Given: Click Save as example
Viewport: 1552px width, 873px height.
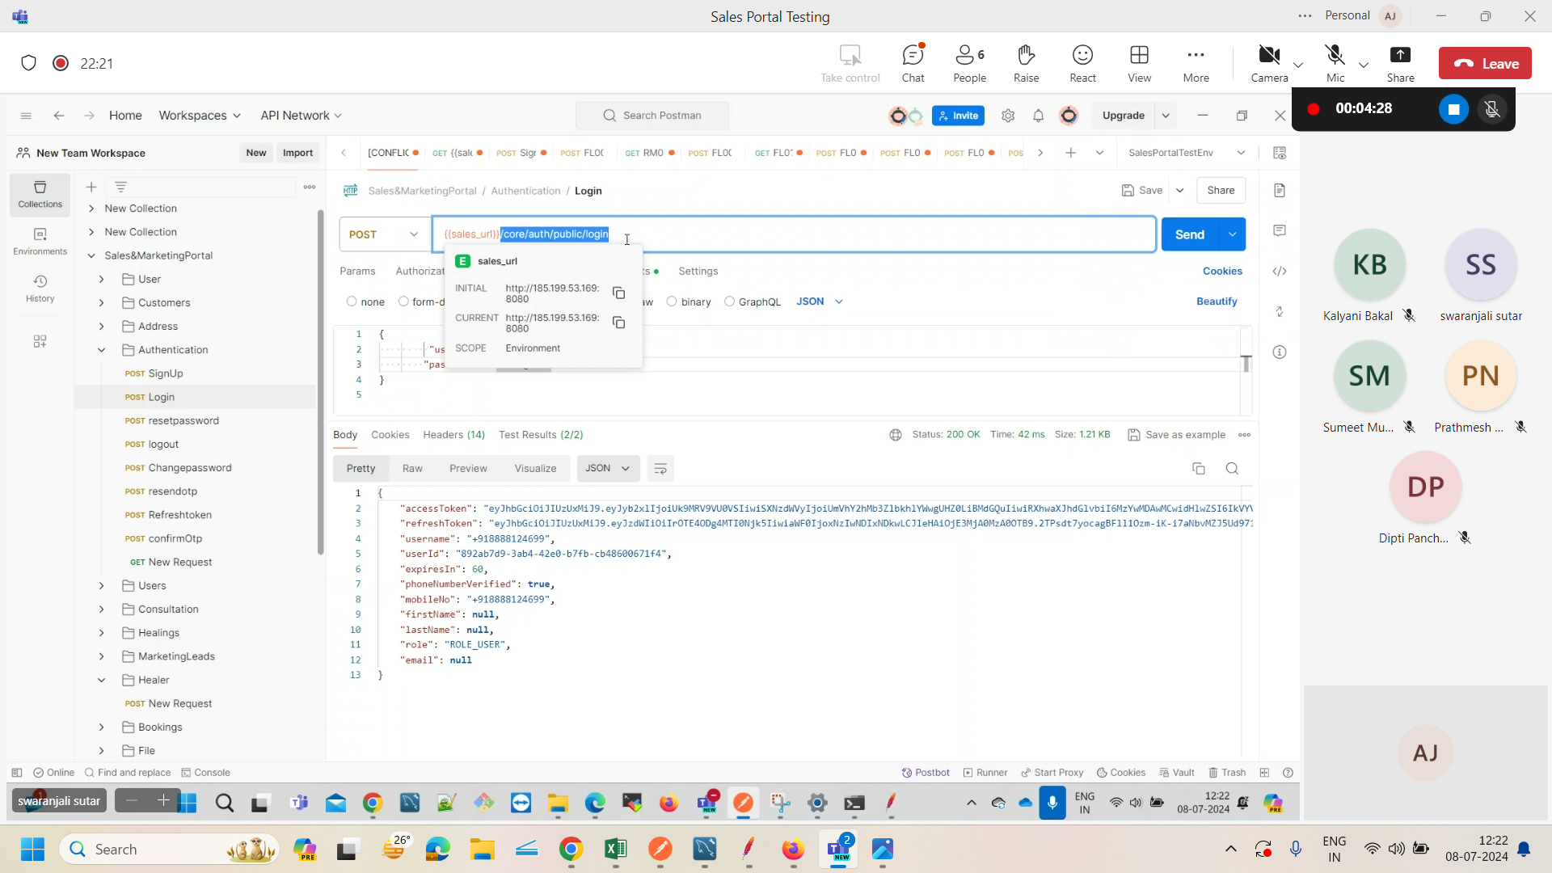Looking at the screenshot, I should pos(1176,435).
